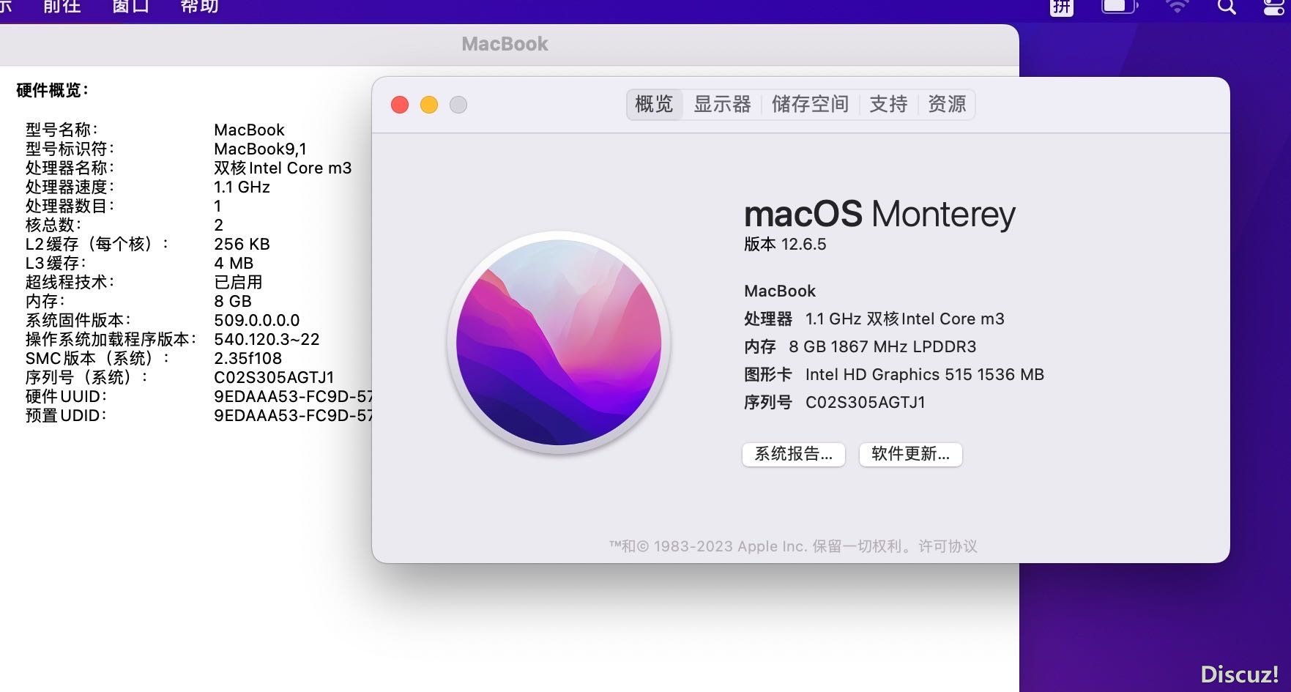Click the 硬件概览 heading in system report

point(53,90)
